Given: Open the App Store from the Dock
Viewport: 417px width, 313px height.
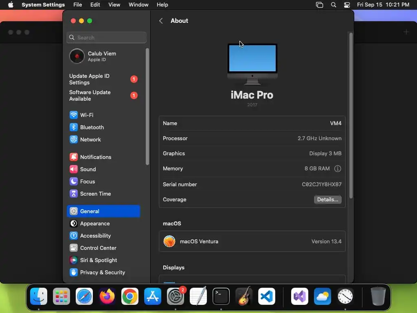Looking at the screenshot, I should click(x=153, y=296).
